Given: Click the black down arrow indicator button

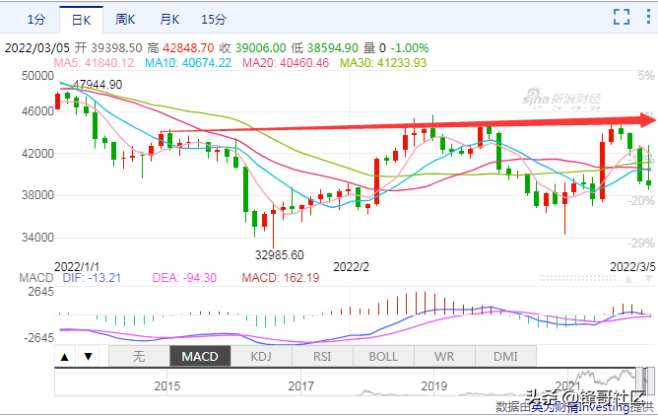Looking at the screenshot, I should tap(88, 357).
